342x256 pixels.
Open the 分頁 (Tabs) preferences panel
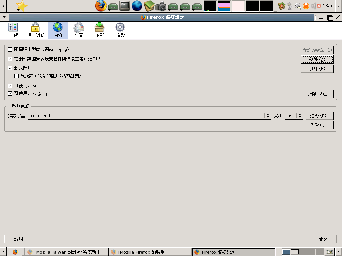tap(79, 30)
